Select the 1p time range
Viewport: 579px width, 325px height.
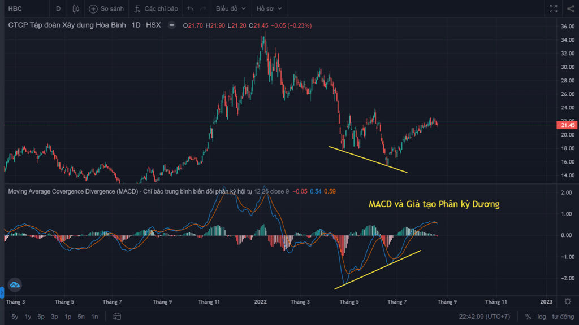68,317
